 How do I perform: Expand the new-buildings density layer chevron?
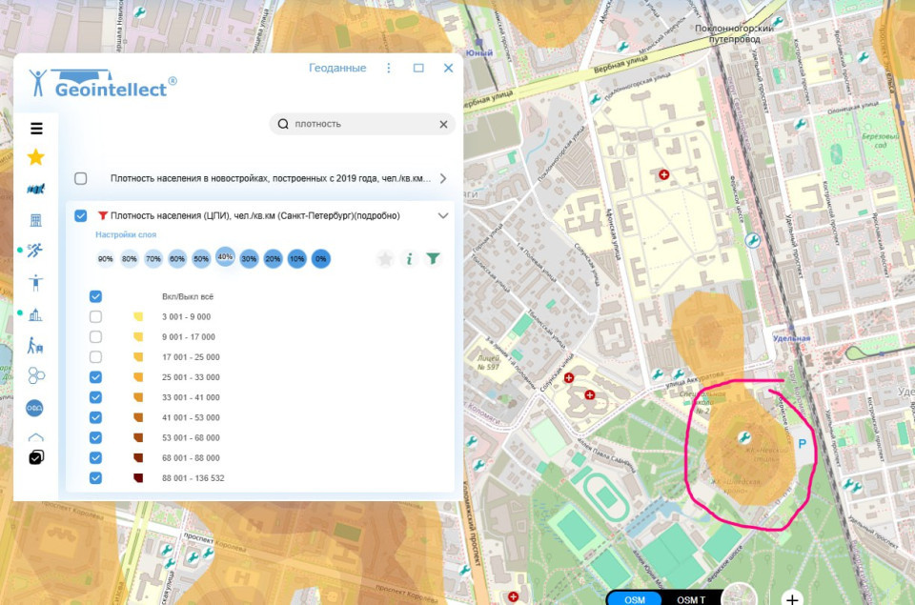tap(443, 178)
